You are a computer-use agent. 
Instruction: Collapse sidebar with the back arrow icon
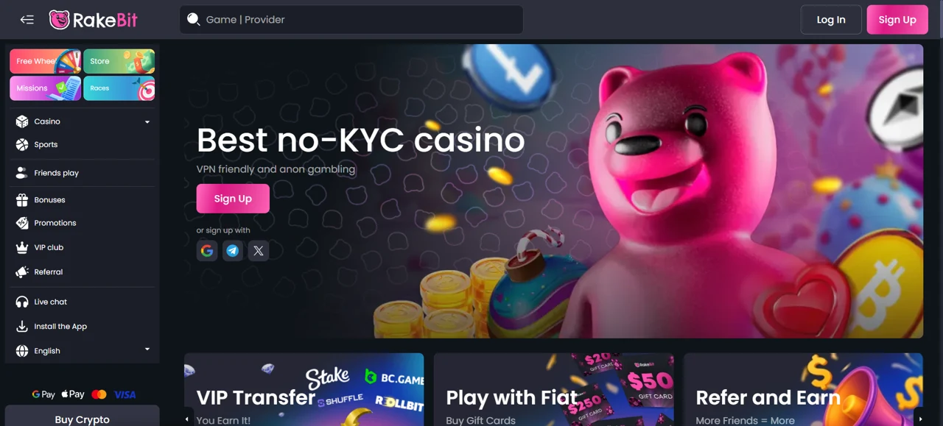point(27,20)
